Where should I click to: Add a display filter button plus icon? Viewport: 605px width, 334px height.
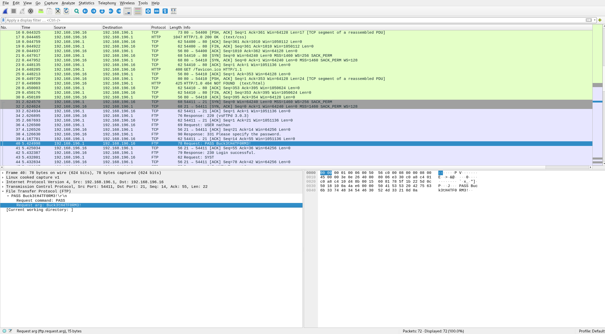(600, 20)
